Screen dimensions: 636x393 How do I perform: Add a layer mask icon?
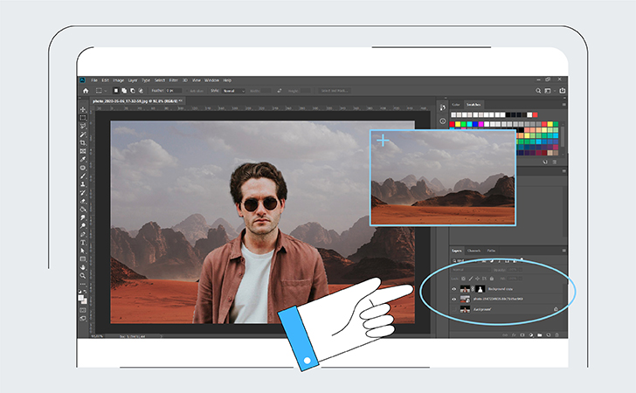[522, 335]
